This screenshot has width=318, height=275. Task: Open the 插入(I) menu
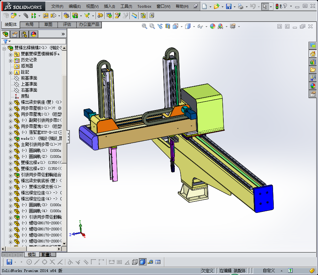click(109, 6)
